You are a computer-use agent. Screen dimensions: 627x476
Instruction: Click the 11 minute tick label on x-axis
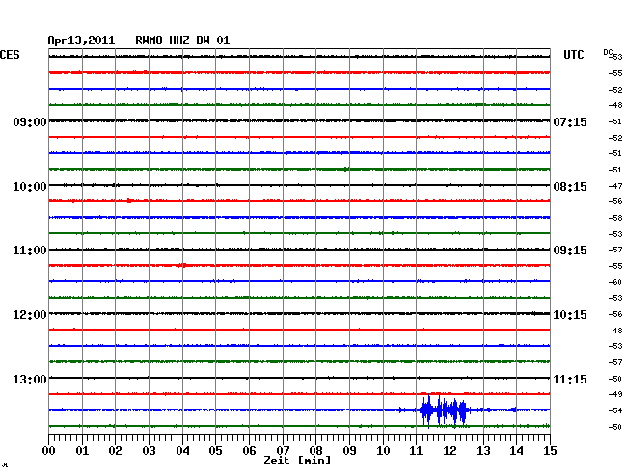point(417,450)
